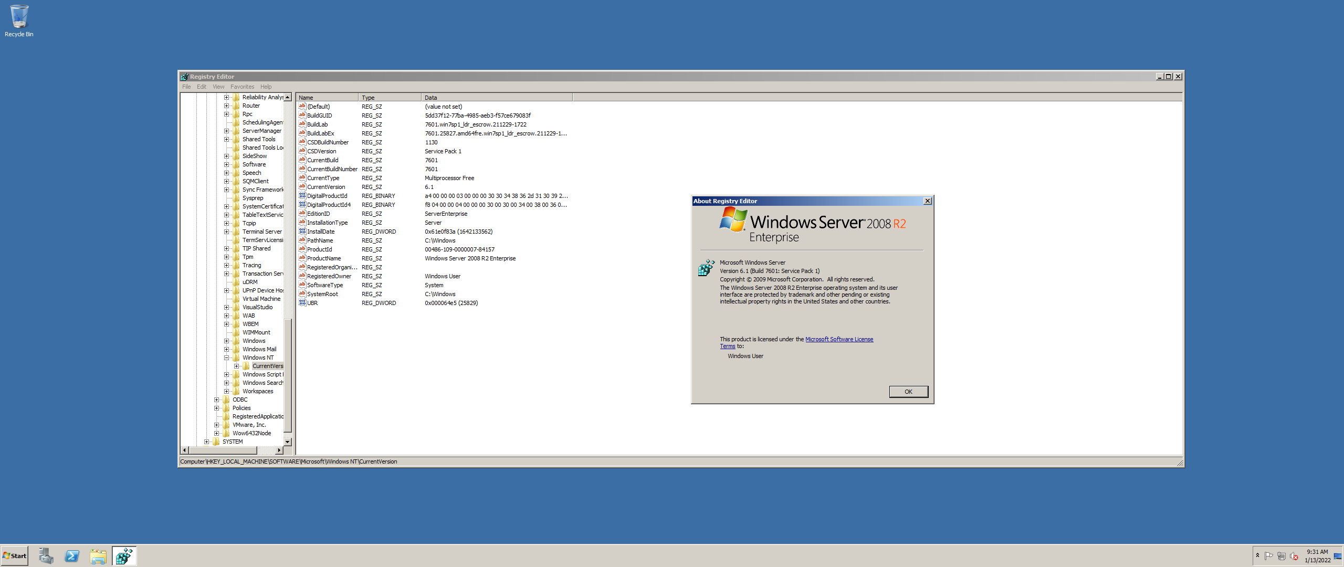1344x567 pixels.
Task: Select the Tracing tree key
Action: 251,265
